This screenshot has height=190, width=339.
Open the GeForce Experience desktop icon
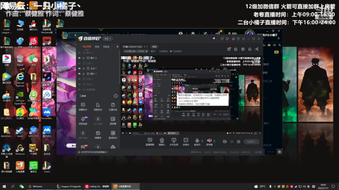coord(20,98)
